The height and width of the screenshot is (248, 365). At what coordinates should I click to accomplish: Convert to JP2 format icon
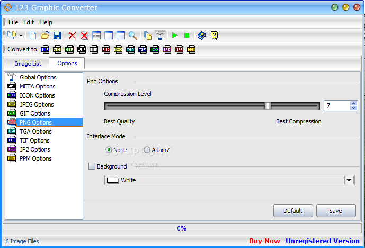[167, 49]
